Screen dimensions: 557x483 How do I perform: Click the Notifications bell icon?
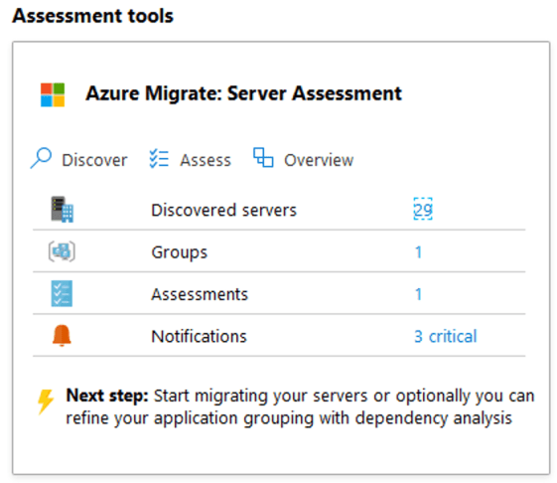coord(62,335)
